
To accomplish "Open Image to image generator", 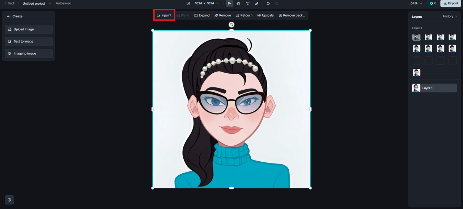I will coord(29,54).
